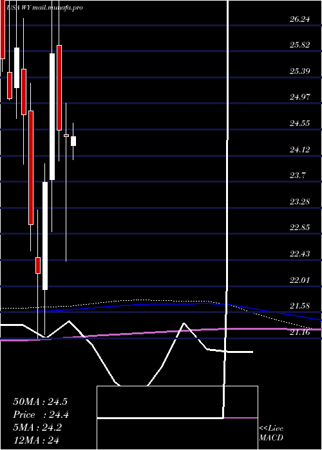Click the 23.28 price axis label

(299, 201)
